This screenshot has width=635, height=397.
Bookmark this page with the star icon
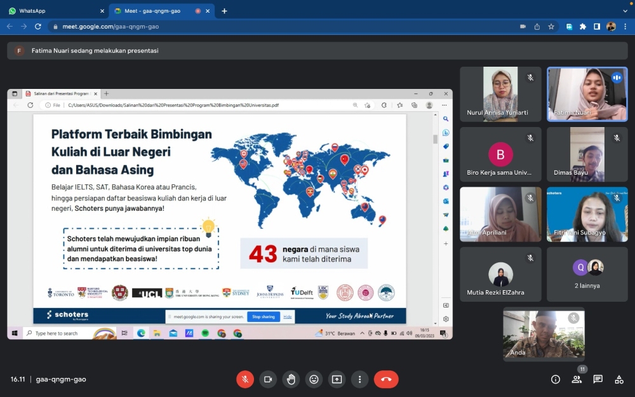click(551, 26)
